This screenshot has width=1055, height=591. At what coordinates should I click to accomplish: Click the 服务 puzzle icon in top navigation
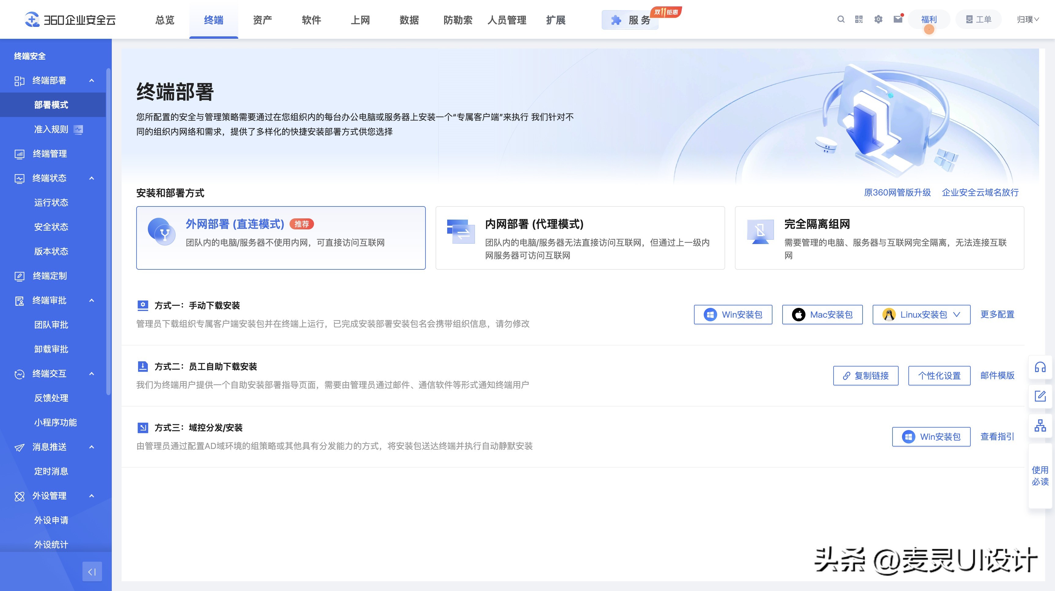(x=616, y=20)
